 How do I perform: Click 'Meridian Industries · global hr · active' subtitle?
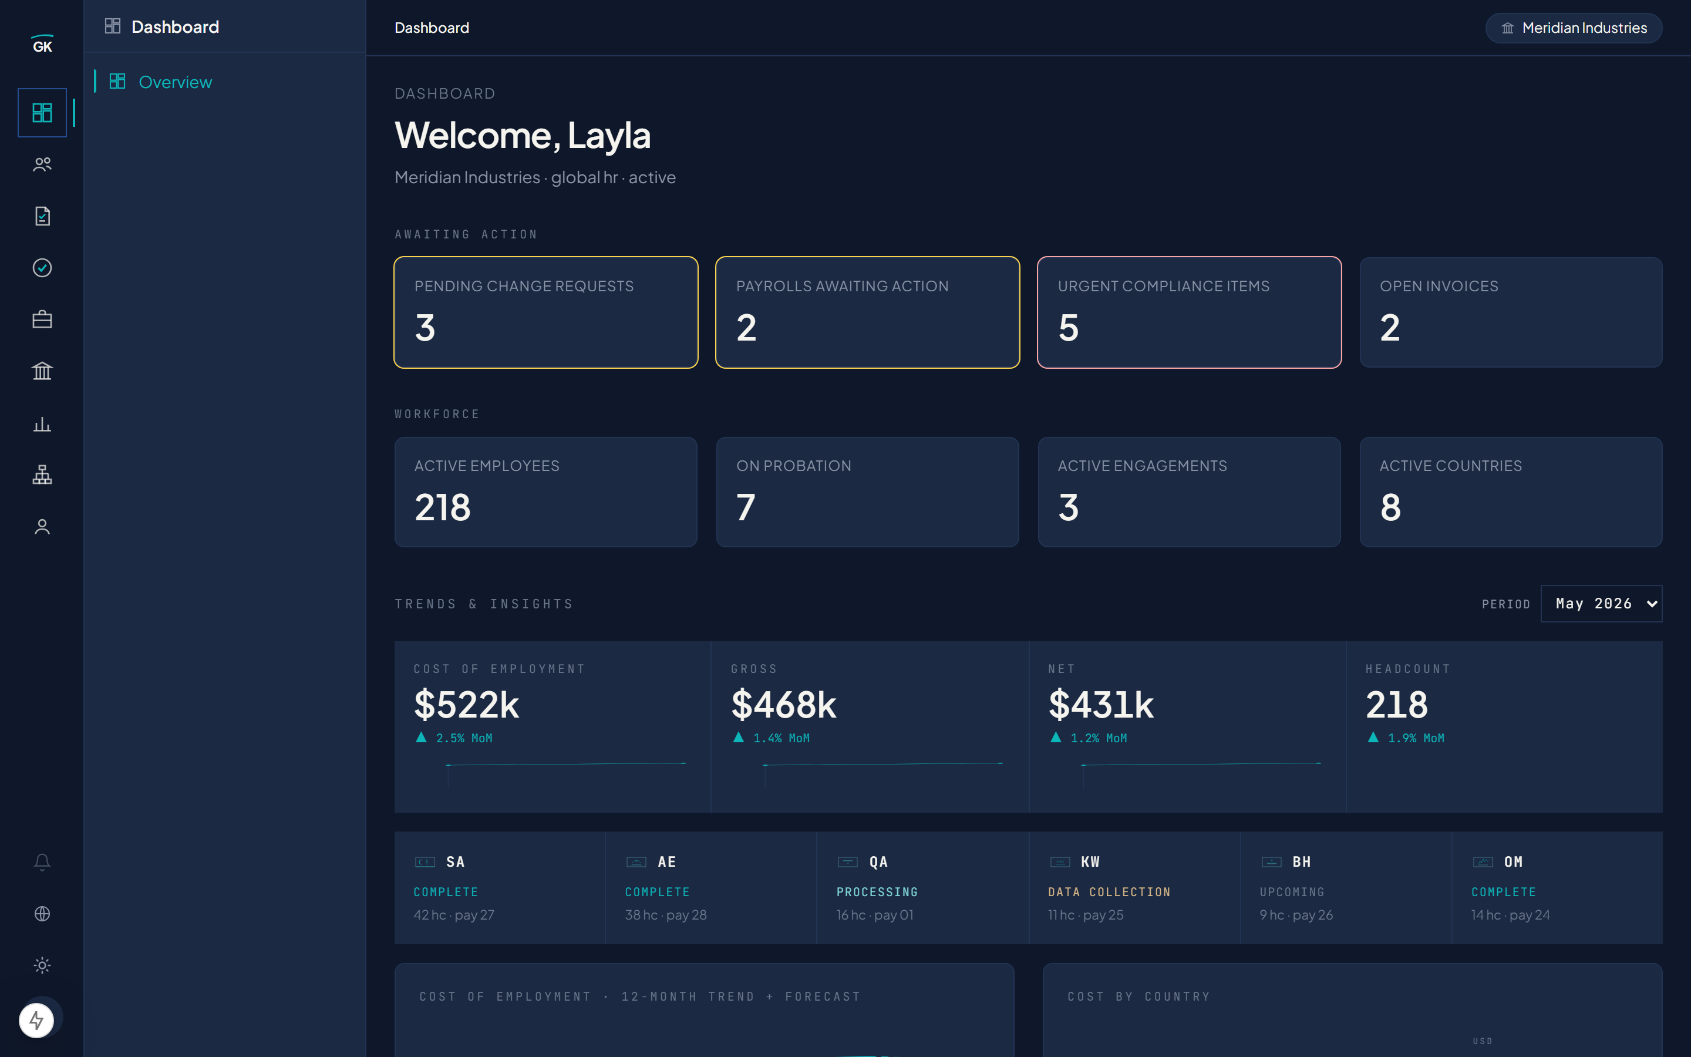point(535,177)
